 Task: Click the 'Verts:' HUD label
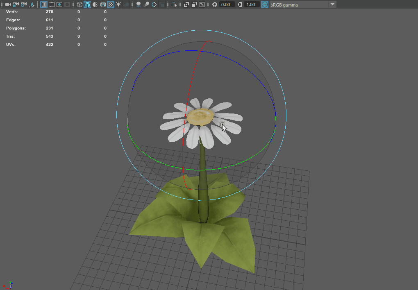coord(12,12)
